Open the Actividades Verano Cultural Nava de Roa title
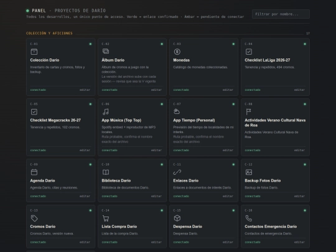Image resolution: width=336 pixels, height=252 pixels. click(275, 123)
